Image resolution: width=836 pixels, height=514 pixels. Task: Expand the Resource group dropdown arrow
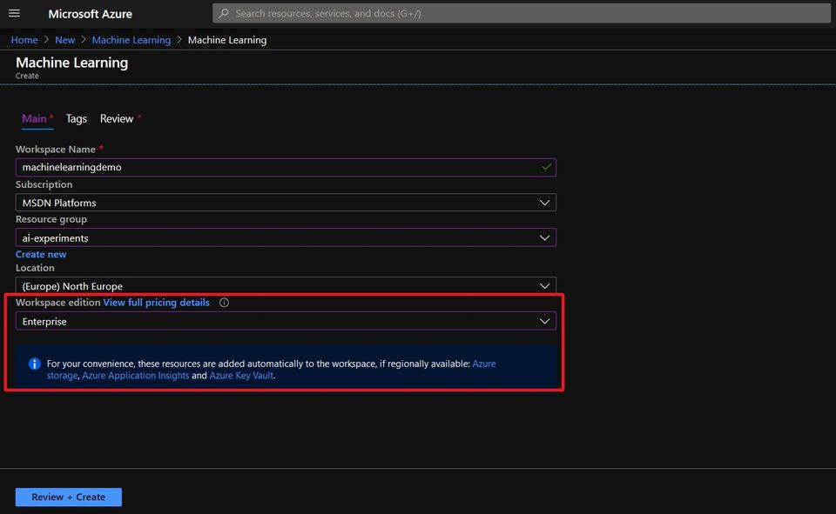click(x=544, y=237)
